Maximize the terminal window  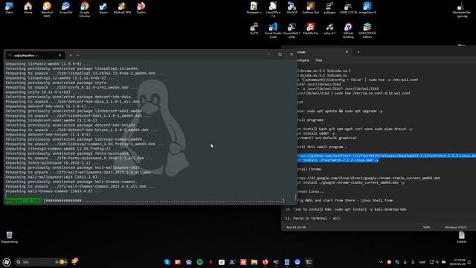280,54
